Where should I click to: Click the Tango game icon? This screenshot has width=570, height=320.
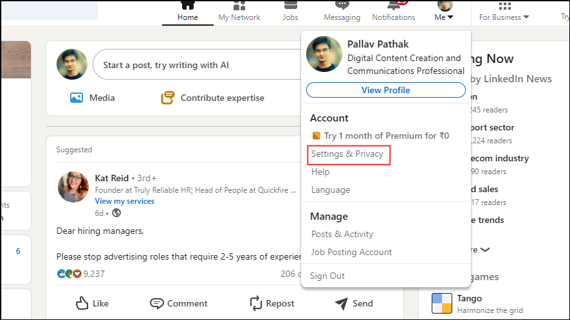(x=442, y=303)
